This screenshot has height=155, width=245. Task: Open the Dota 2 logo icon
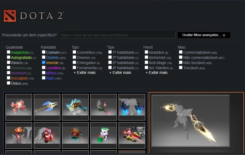pyautogui.click(x=10, y=16)
